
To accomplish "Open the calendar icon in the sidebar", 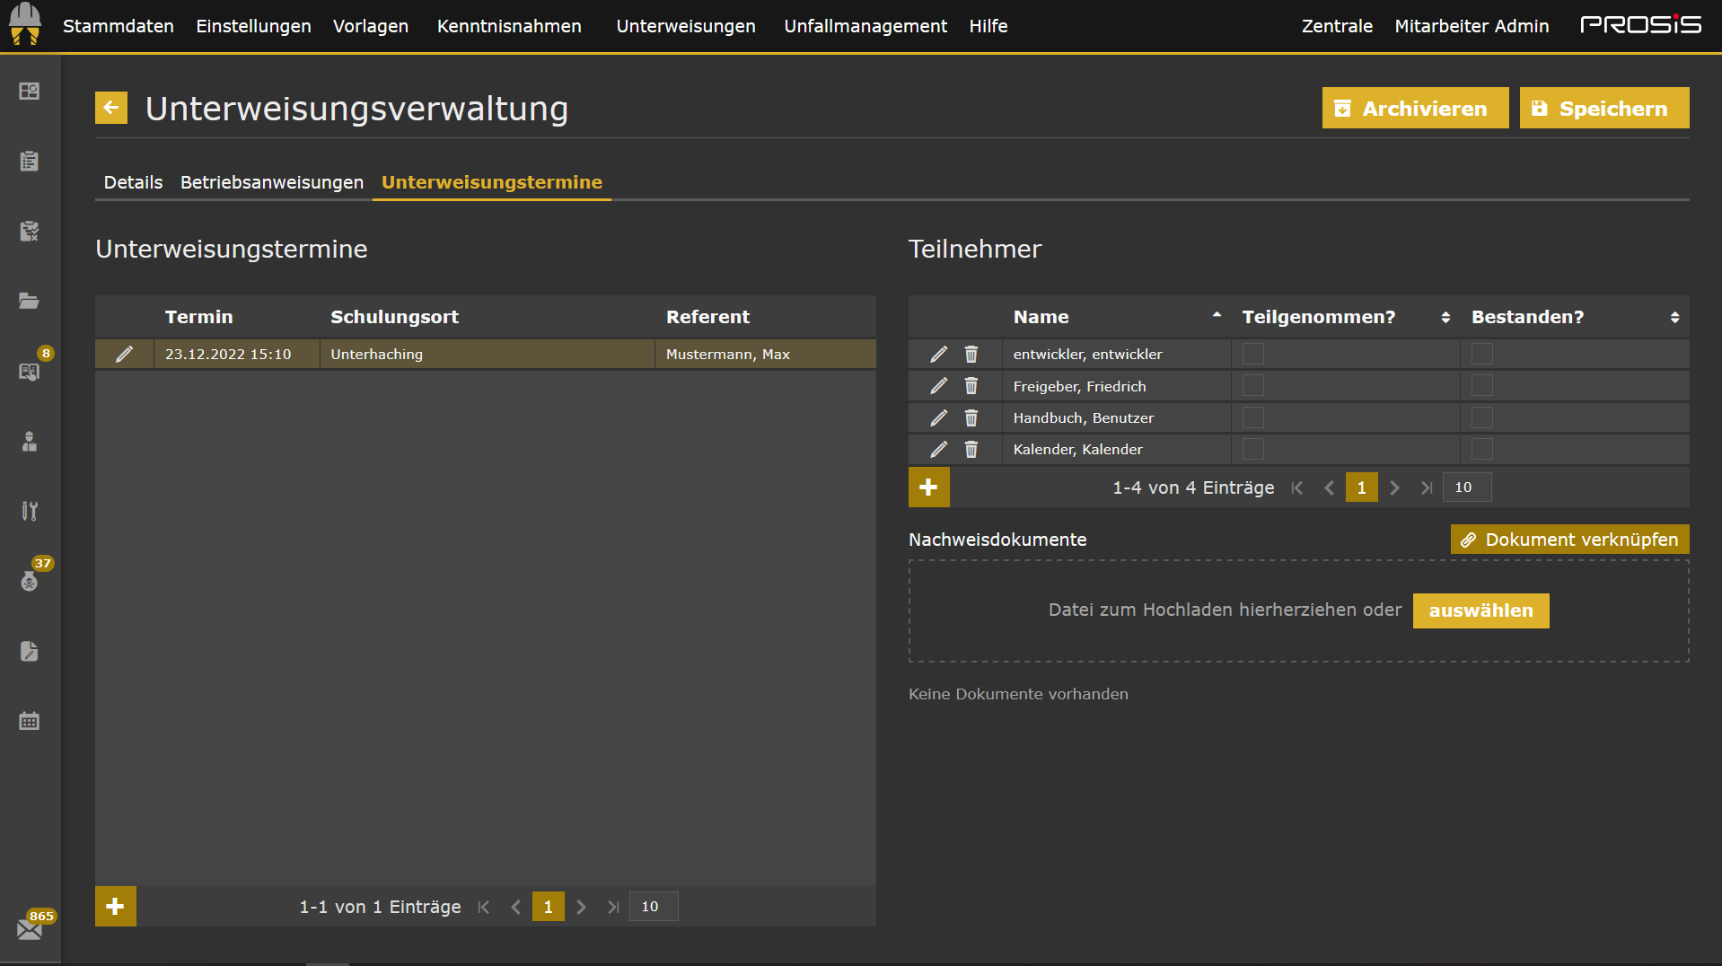I will click(30, 721).
